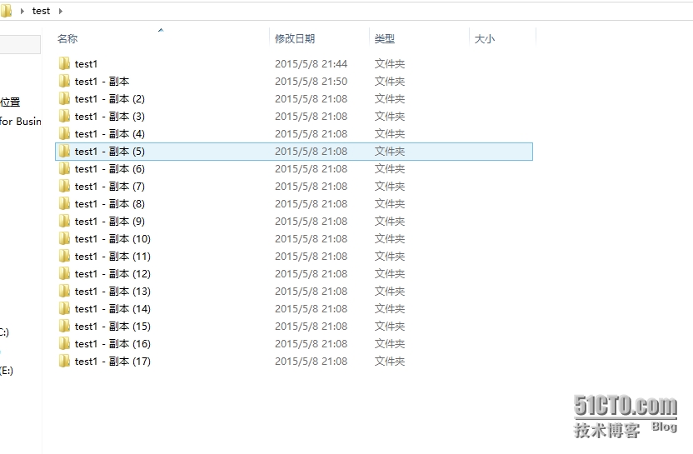
Task: Sort by 名称 column header
Action: [x=67, y=39]
